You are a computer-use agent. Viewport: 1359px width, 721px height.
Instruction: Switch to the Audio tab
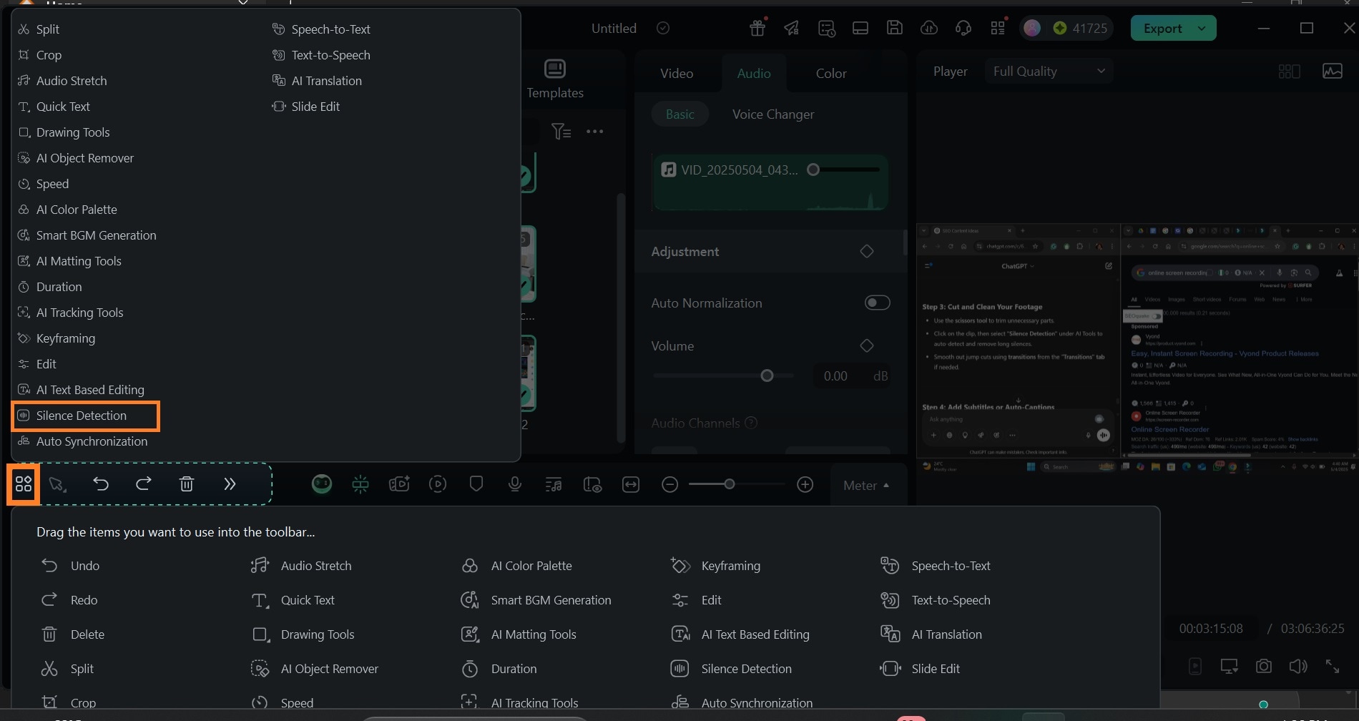(754, 73)
